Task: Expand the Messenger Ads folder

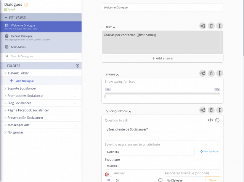Action: click(5, 125)
